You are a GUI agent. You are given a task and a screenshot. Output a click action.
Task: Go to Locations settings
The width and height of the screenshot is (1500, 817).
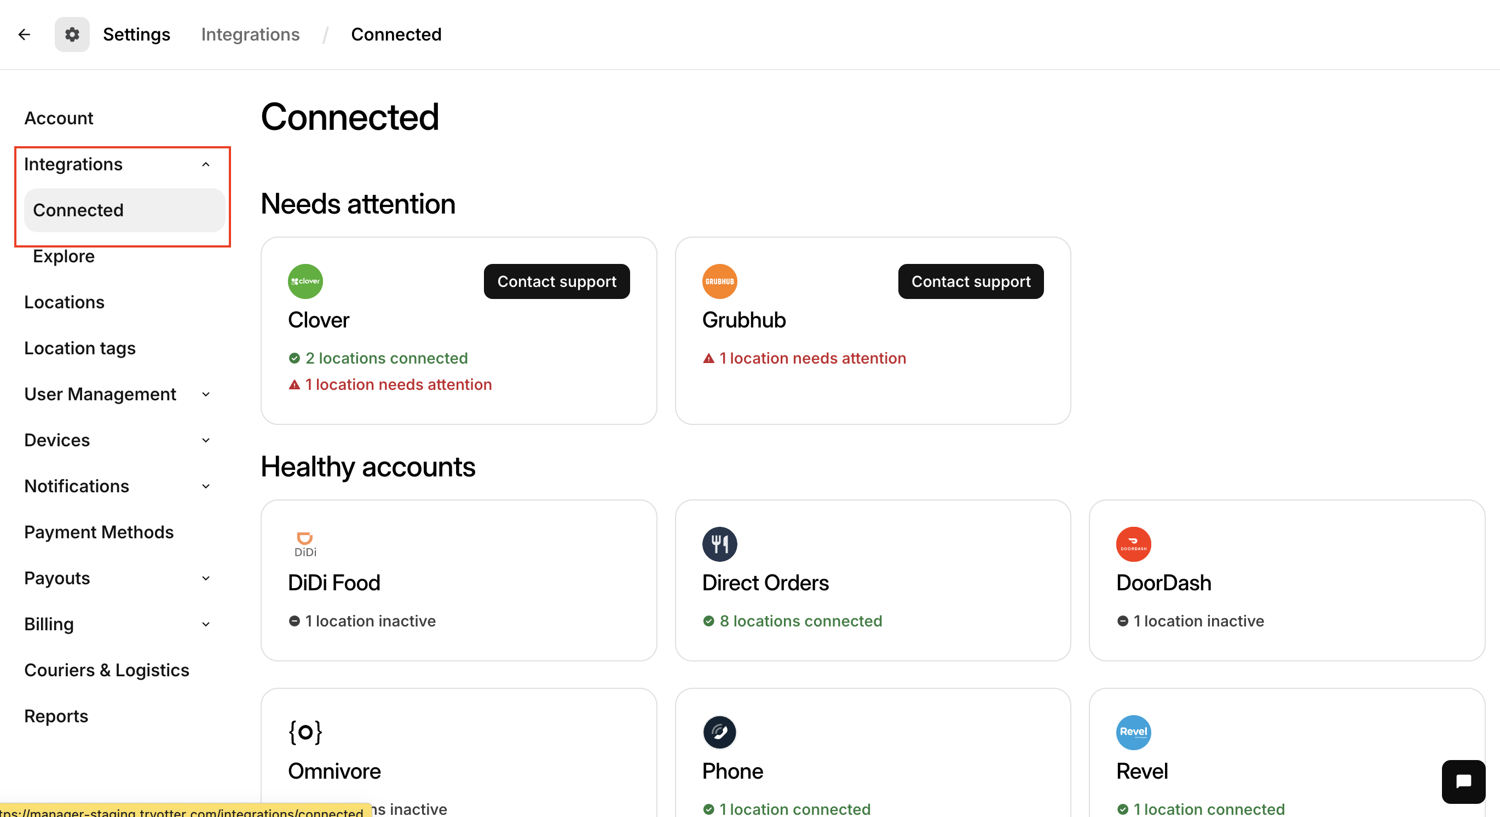click(x=64, y=302)
